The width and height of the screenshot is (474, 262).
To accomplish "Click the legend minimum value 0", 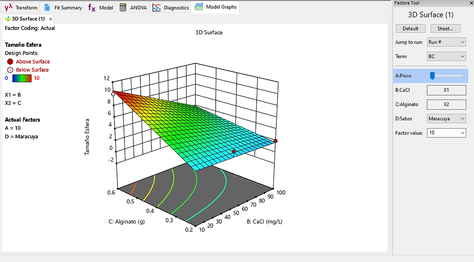I will click(6, 78).
